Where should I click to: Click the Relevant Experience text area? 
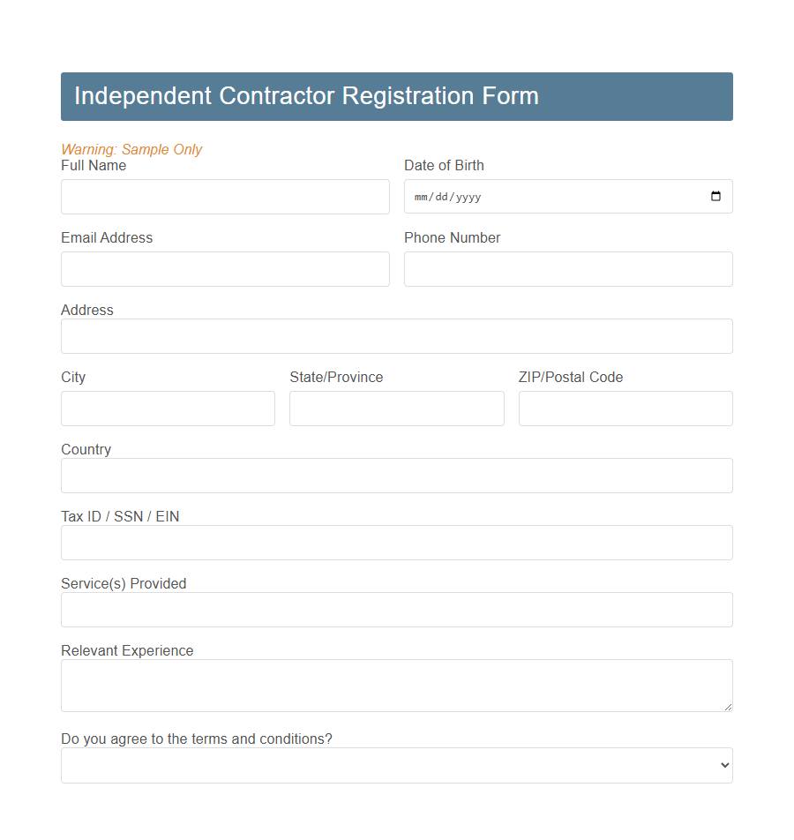[x=396, y=685]
